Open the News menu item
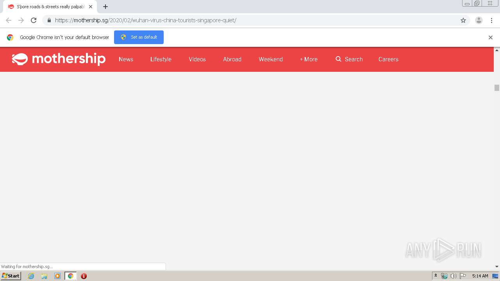This screenshot has height=281, width=500. tap(126, 59)
